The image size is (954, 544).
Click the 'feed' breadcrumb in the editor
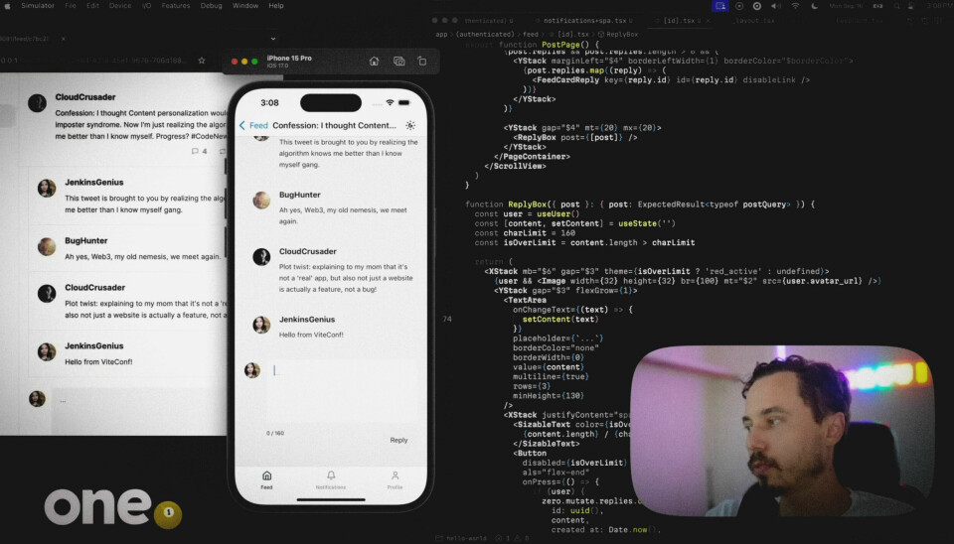[x=531, y=35]
